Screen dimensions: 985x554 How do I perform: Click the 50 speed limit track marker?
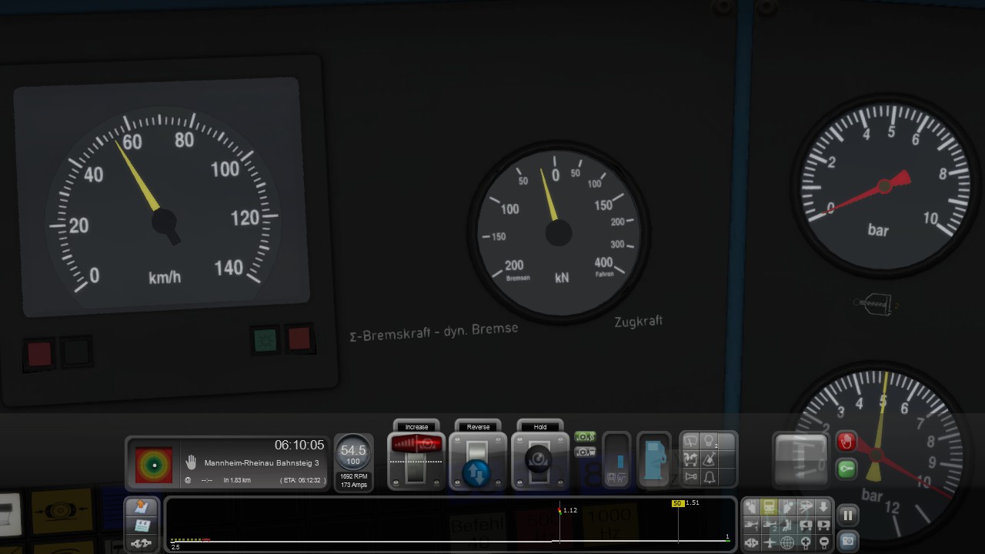(677, 503)
